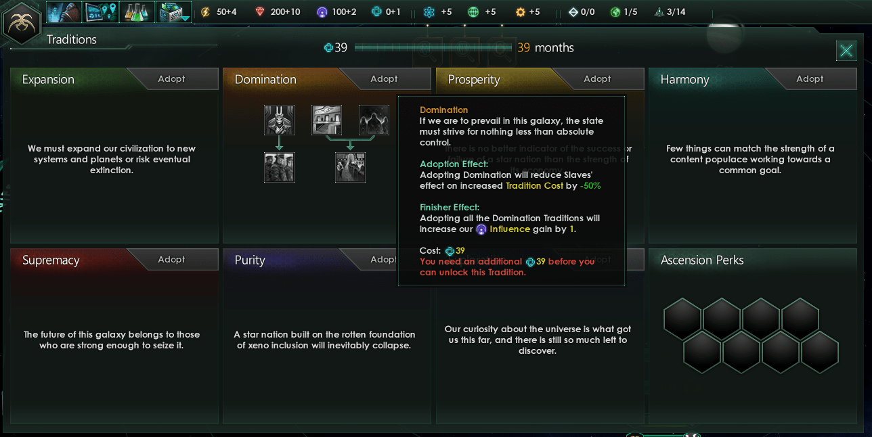Adopt the Domination tradition
The image size is (872, 437).
385,78
